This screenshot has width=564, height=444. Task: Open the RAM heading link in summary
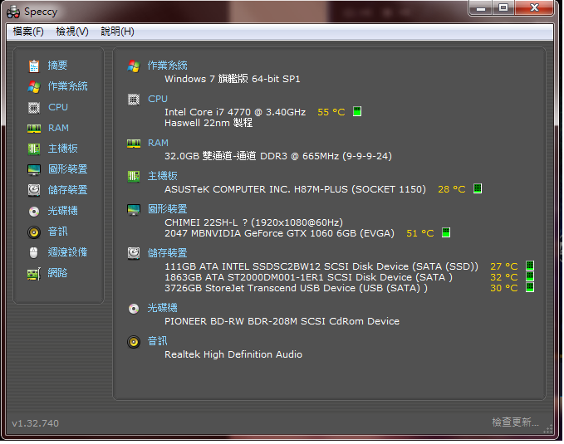158,143
